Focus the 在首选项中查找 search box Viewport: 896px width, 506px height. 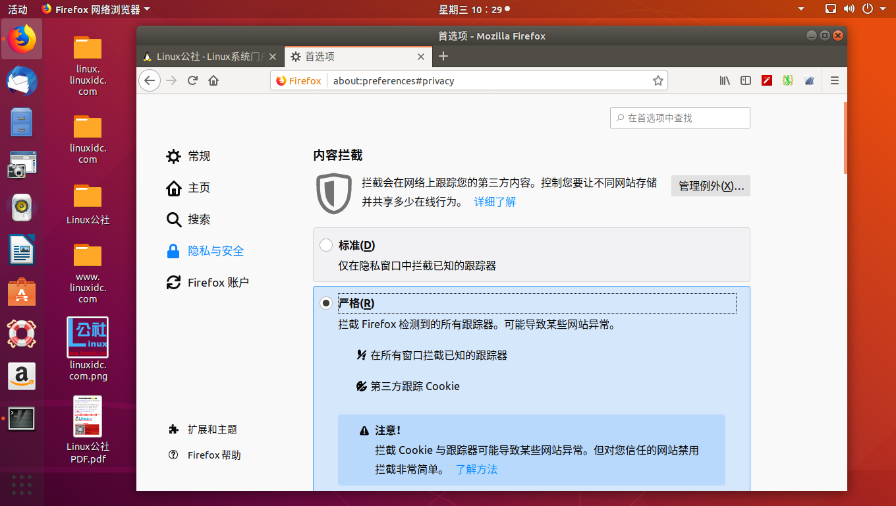[x=680, y=118]
